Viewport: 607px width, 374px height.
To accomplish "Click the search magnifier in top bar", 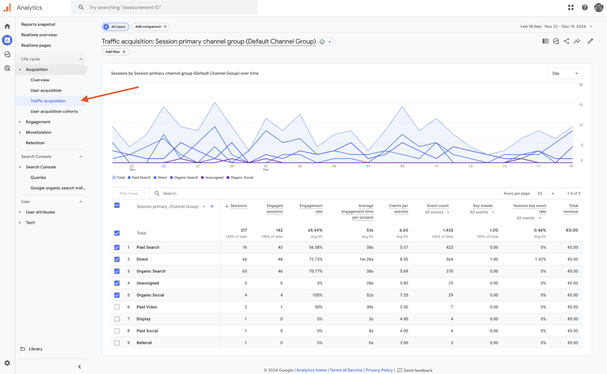I will click(81, 8).
